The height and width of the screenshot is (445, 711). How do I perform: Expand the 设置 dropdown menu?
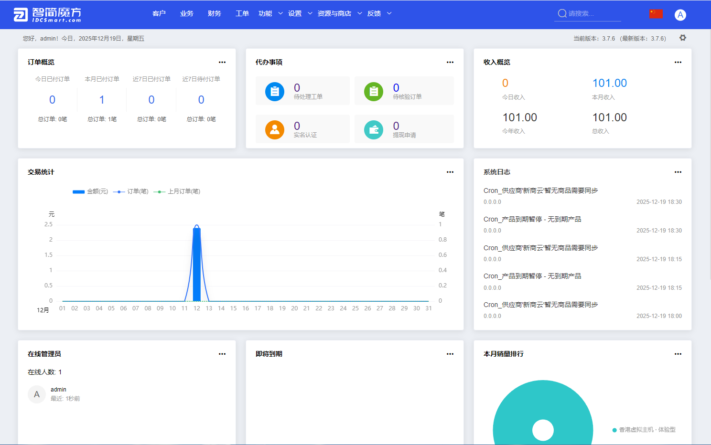tap(296, 13)
